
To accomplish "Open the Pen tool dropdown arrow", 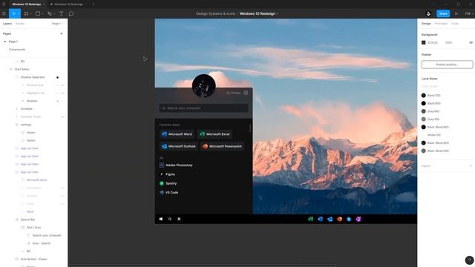I will click(x=54, y=13).
